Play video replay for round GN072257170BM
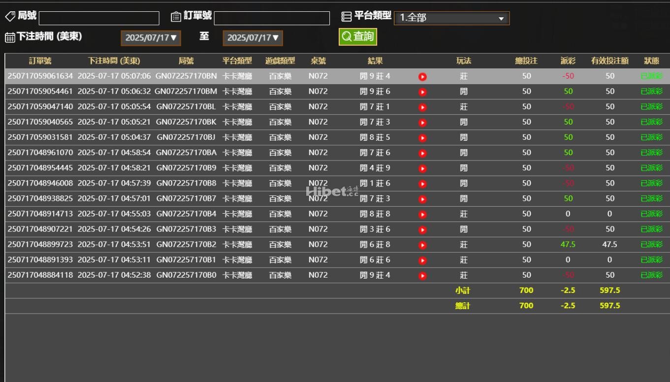This screenshot has width=670, height=382. [422, 92]
